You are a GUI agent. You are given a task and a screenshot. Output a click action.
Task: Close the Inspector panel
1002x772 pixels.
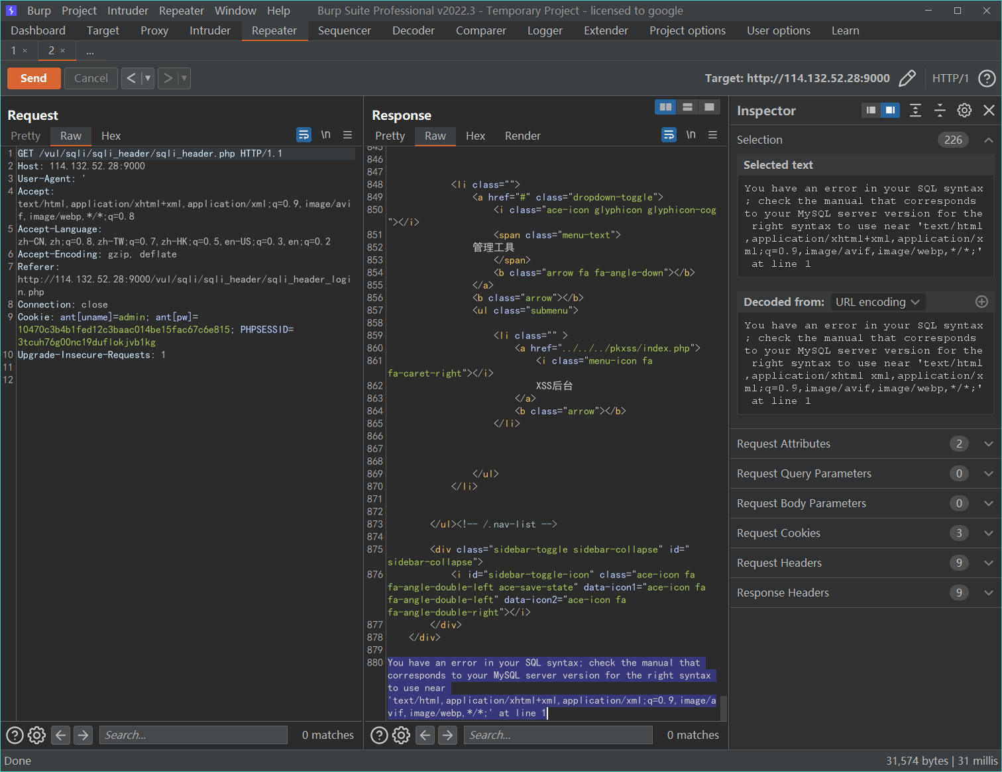point(989,111)
